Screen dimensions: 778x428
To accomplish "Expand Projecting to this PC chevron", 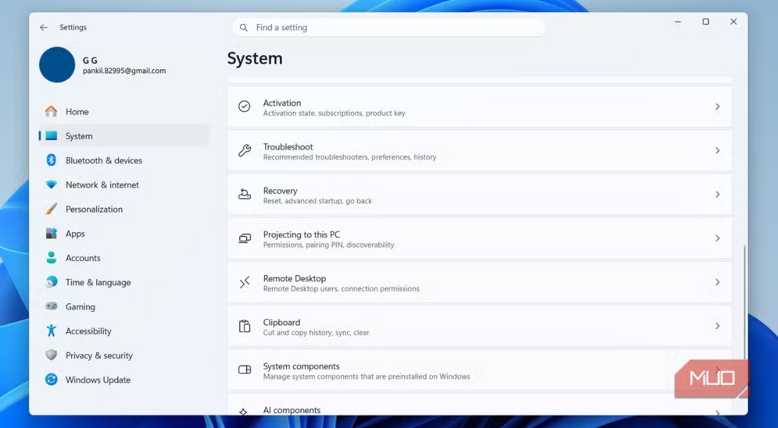I will pyautogui.click(x=717, y=238).
